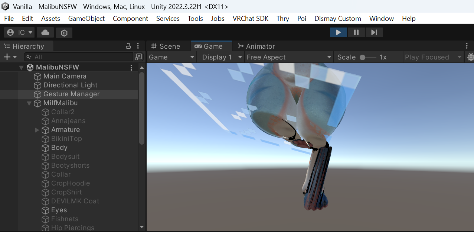Select Fishnets object

pyautogui.click(x=65, y=219)
